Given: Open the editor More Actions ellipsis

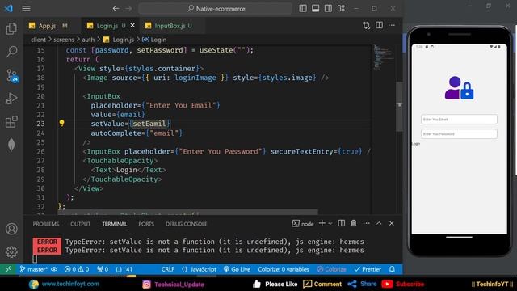Looking at the screenshot, I should [x=392, y=25].
